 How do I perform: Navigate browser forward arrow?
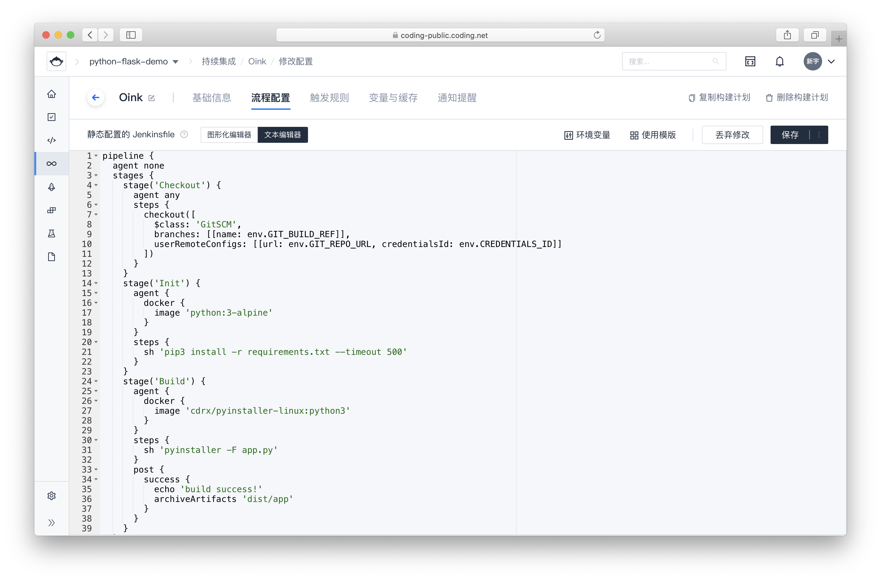pos(106,35)
